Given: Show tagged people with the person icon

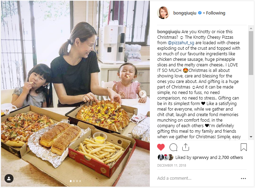Looking at the screenshot, I should pos(9,178).
